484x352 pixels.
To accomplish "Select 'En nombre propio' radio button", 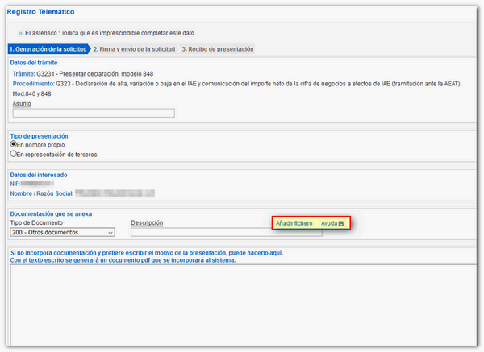I will pos(14,144).
